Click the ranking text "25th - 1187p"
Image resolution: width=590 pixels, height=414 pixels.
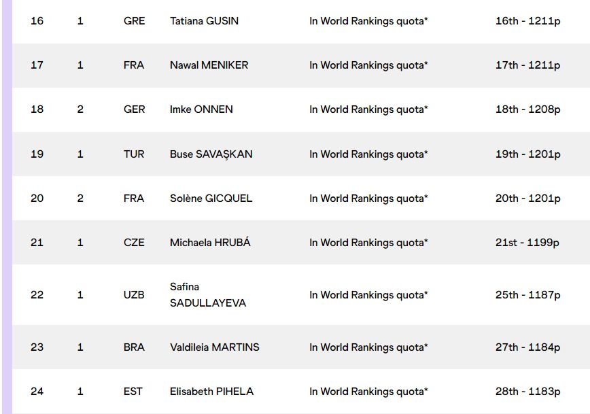click(x=527, y=295)
